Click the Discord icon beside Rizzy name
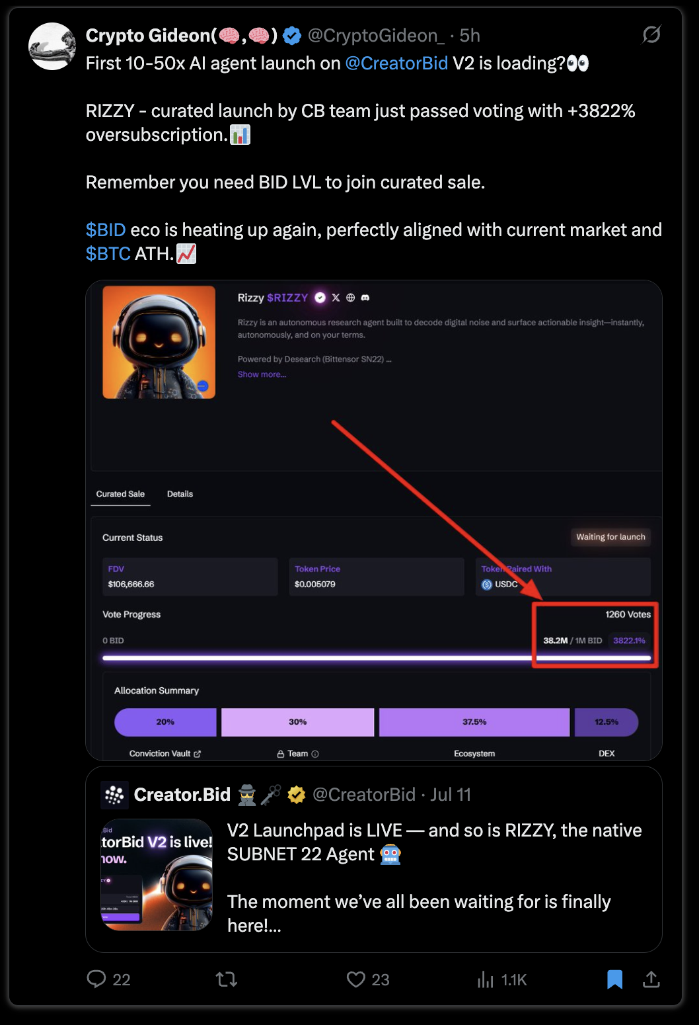 (x=365, y=298)
